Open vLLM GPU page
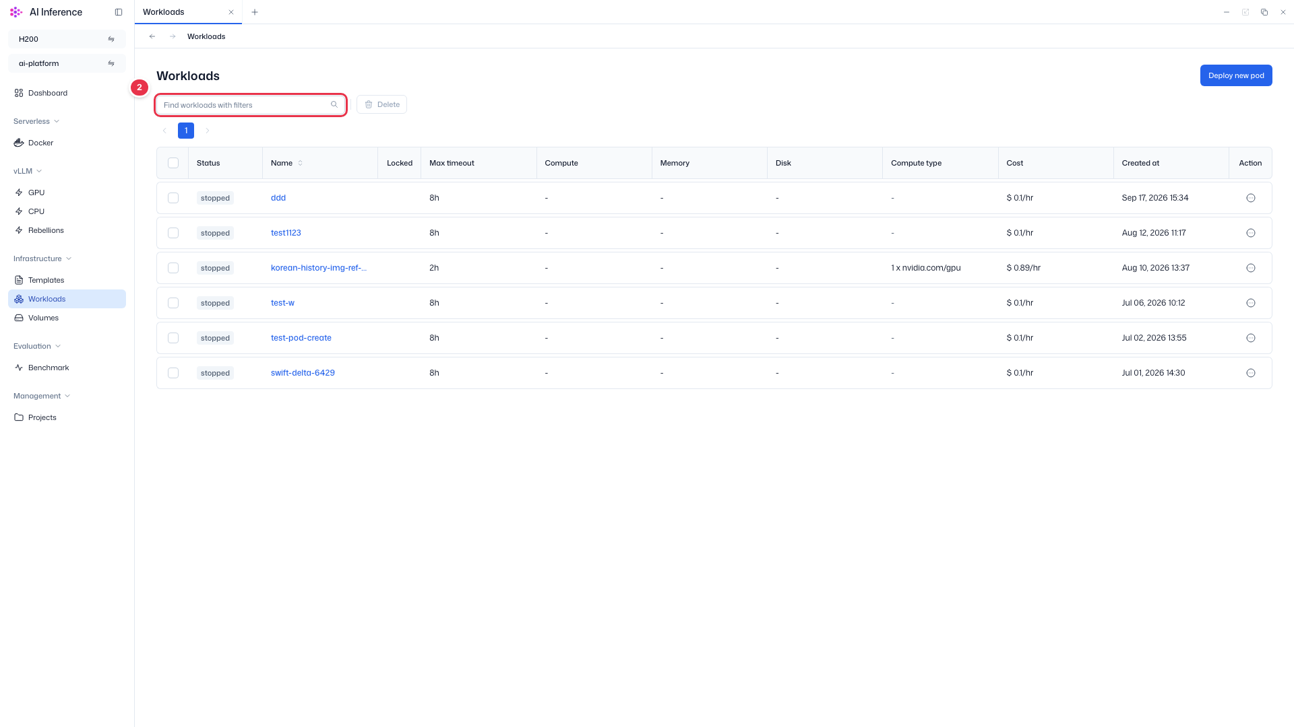Image resolution: width=1294 pixels, height=727 pixels. [67, 193]
